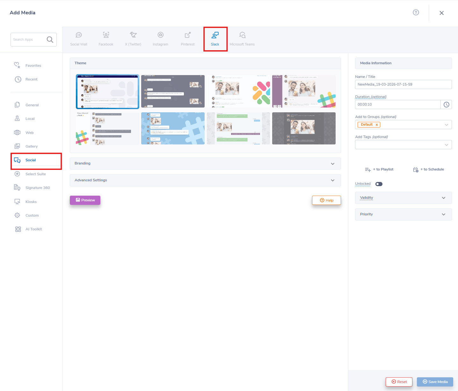Choose the Pinterest app
458x391 pixels.
click(187, 39)
